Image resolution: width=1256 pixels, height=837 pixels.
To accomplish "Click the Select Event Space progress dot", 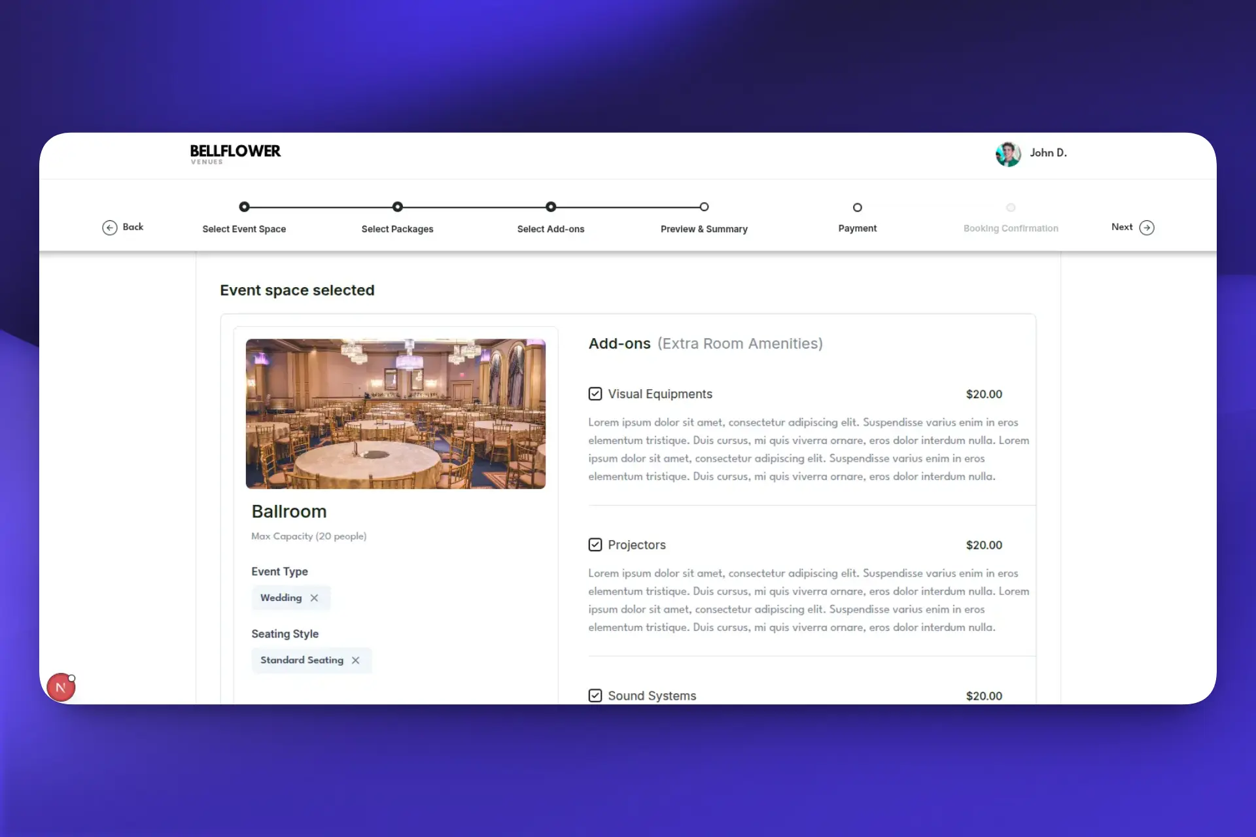I will (244, 207).
